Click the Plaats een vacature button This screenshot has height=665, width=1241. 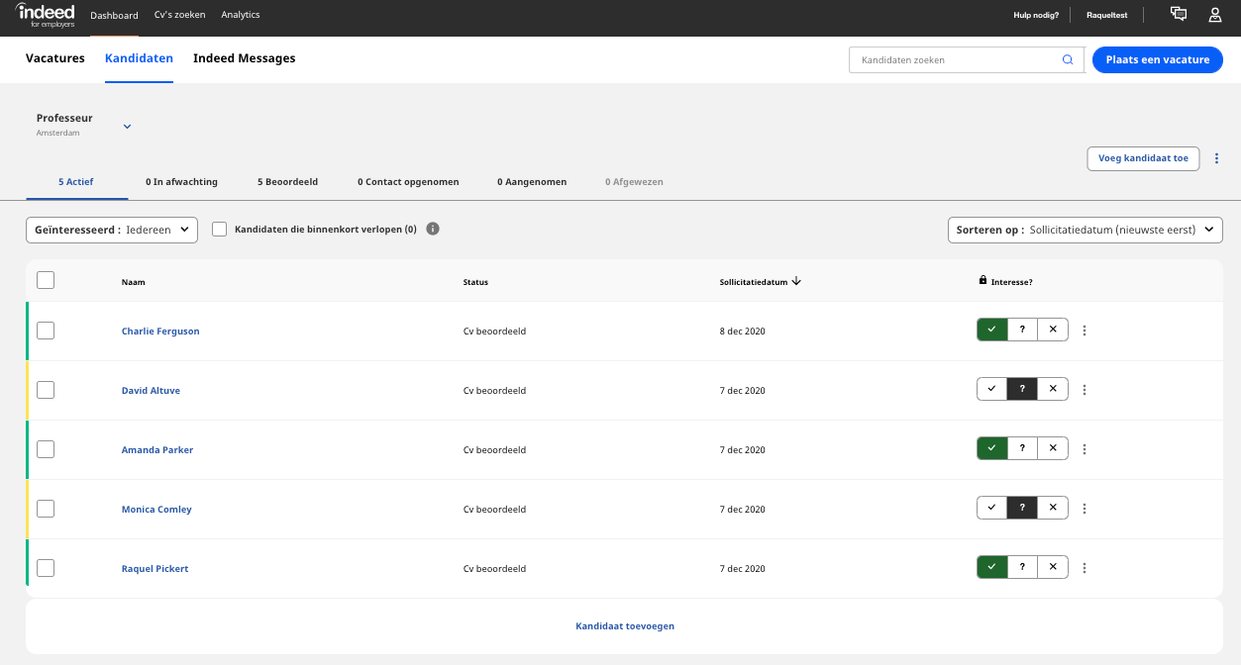point(1158,59)
